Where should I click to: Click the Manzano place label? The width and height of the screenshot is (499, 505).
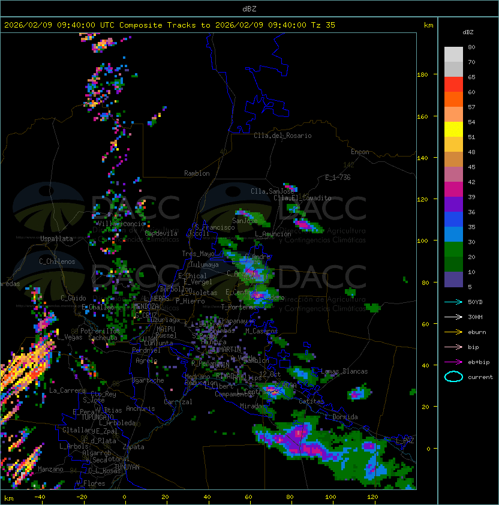50,469
